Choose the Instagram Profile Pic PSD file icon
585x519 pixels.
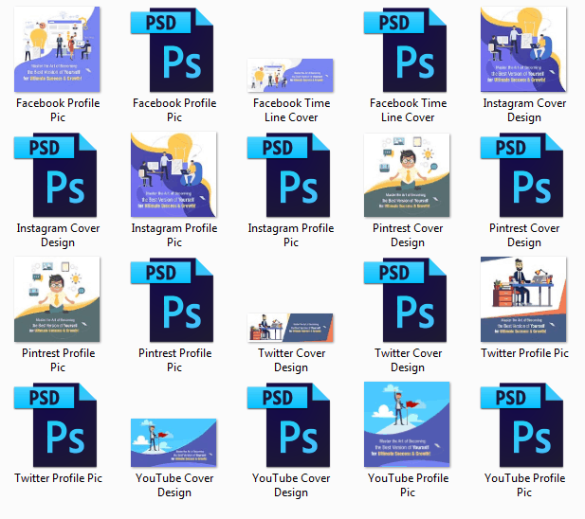click(x=291, y=175)
